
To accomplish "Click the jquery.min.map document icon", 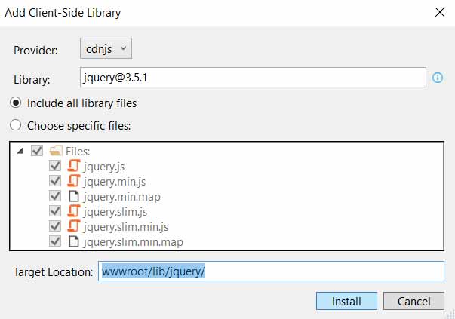I will (74, 196).
